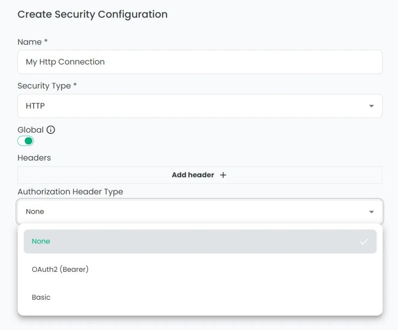
Task: Click the chevron on the Security Type field
Action: coord(371,106)
